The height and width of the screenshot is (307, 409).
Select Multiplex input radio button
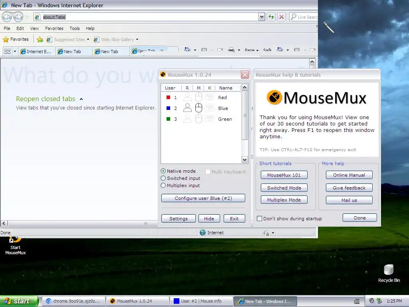coord(163,185)
